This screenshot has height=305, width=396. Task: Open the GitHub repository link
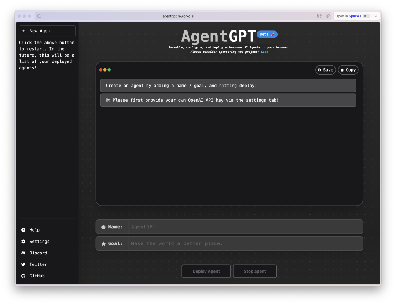(37, 276)
